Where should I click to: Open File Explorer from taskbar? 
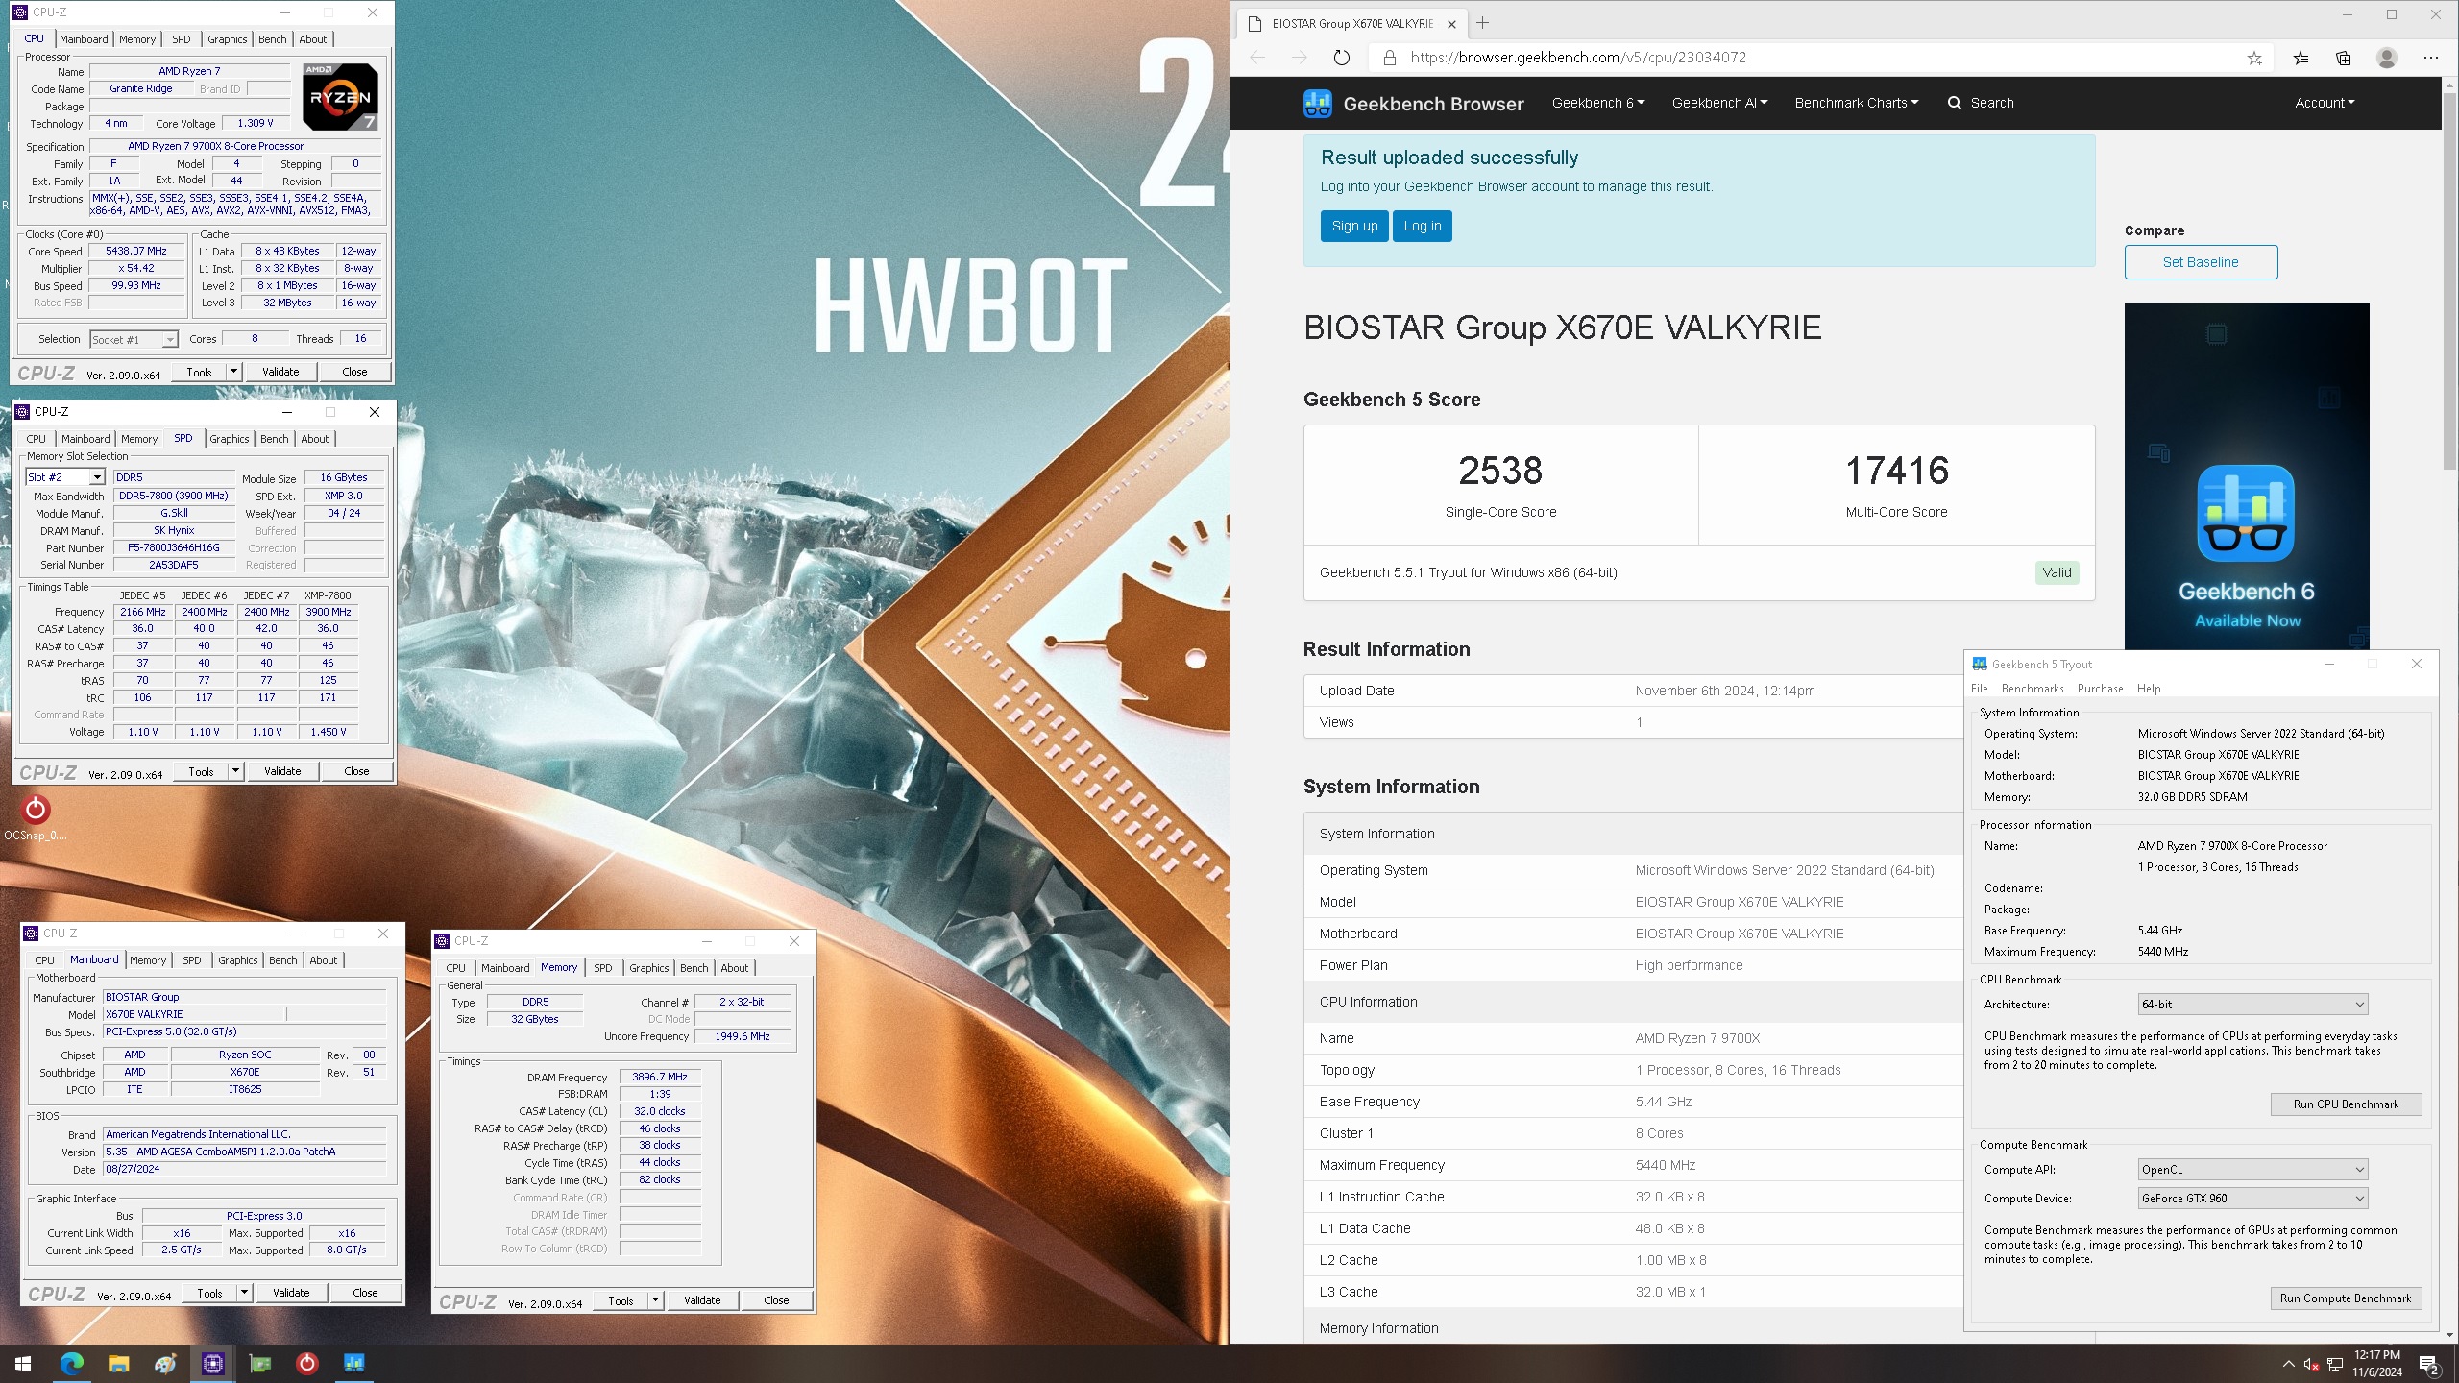(118, 1363)
